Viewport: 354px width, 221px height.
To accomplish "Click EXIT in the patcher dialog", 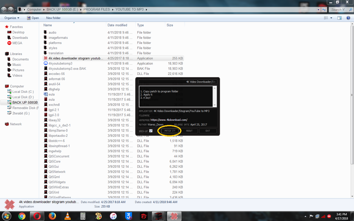I will pyautogui.click(x=208, y=131).
